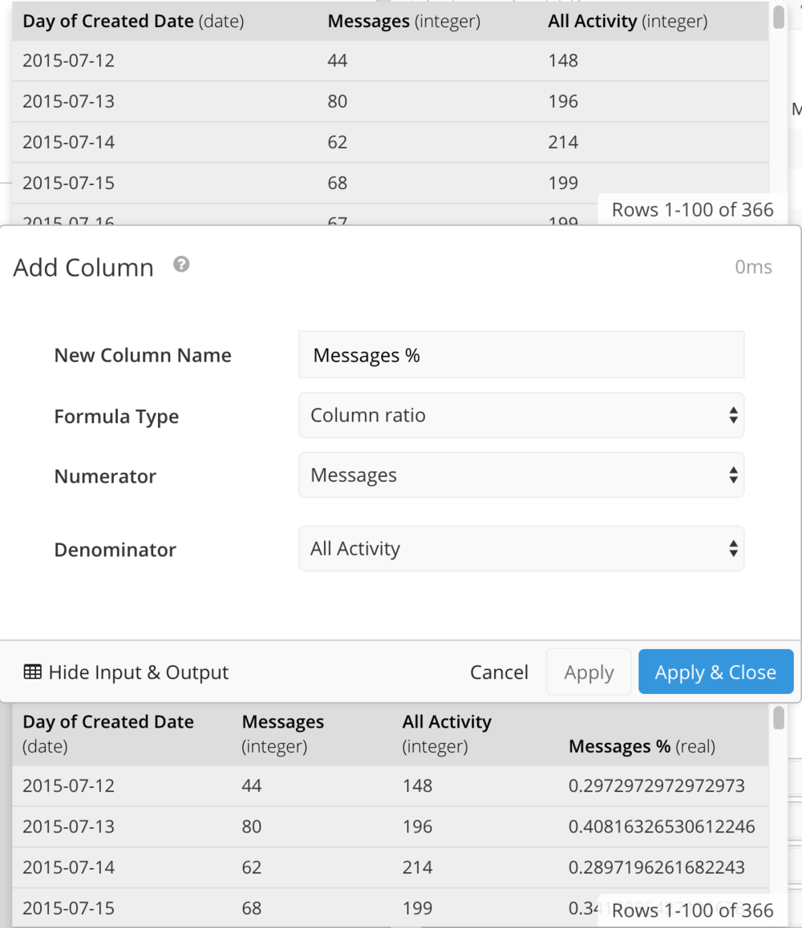Click the 2015-07-12 cell in the output table
The width and height of the screenshot is (802, 928).
(x=69, y=785)
